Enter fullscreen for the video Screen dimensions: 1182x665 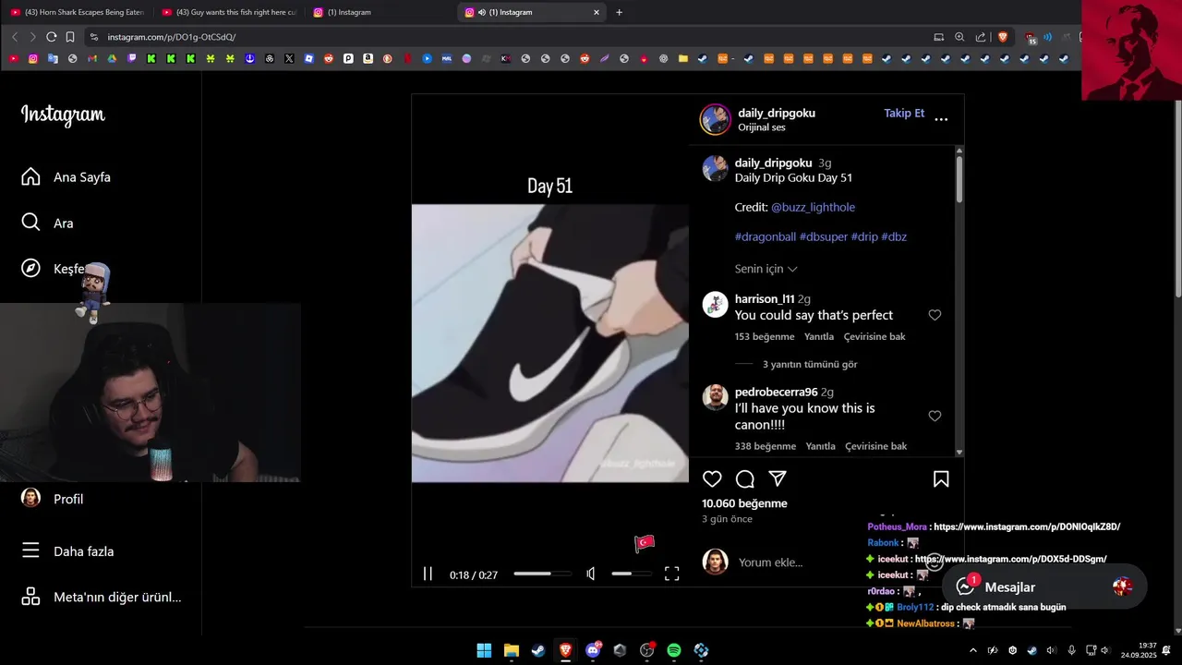672,574
